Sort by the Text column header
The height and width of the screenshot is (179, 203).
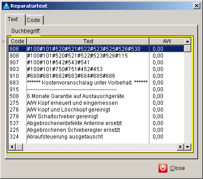pos(88,41)
